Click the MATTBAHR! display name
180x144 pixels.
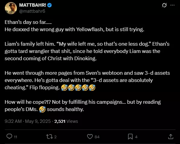33,5
